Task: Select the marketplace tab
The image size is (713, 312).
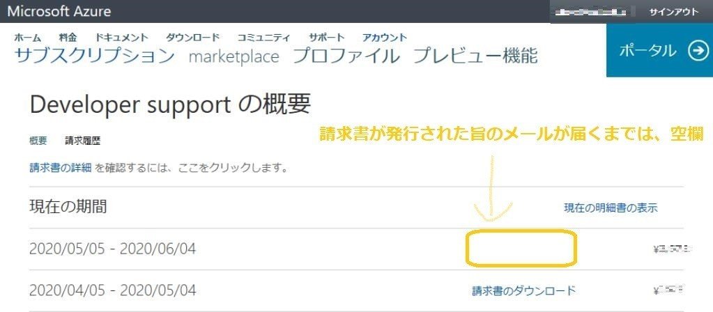Action: click(233, 57)
